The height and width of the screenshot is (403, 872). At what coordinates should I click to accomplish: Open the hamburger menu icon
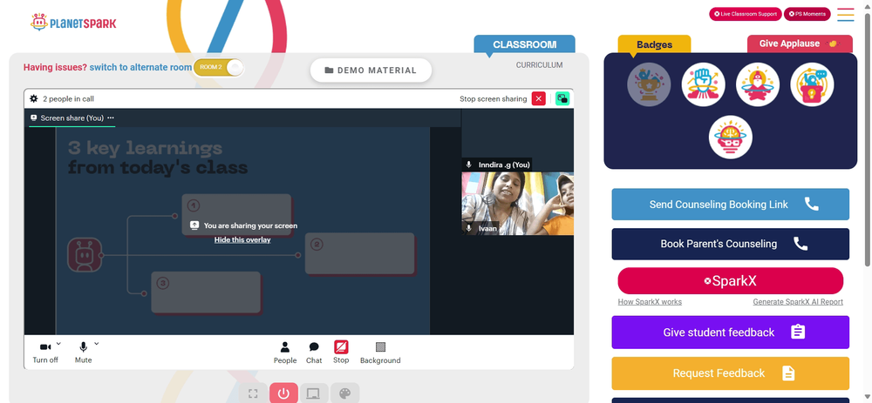[845, 15]
